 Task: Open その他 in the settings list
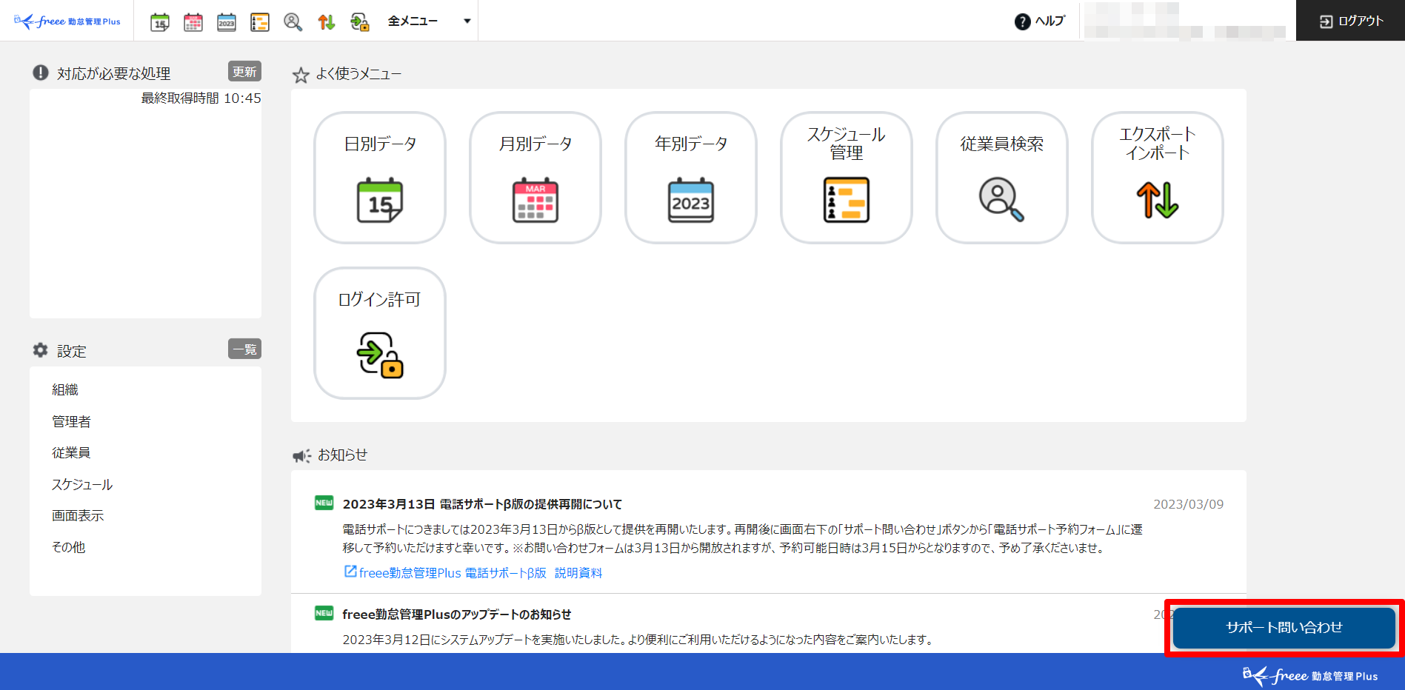click(x=68, y=546)
